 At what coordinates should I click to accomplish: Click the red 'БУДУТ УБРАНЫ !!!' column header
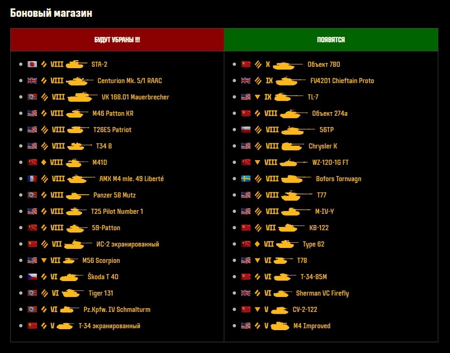(117, 40)
